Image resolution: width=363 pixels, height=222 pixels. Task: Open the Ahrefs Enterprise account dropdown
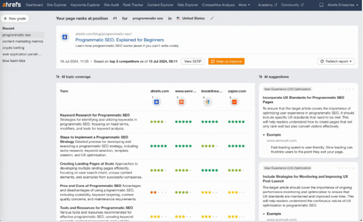click(342, 5)
